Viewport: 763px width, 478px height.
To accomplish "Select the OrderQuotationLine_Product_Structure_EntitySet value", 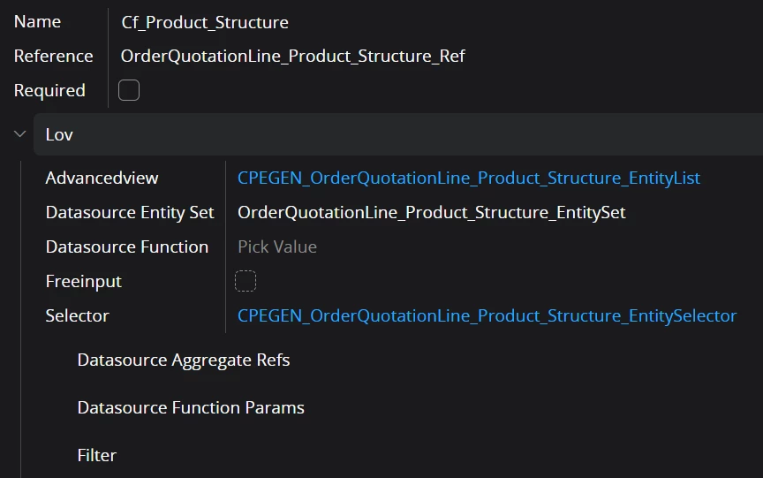I will [431, 212].
